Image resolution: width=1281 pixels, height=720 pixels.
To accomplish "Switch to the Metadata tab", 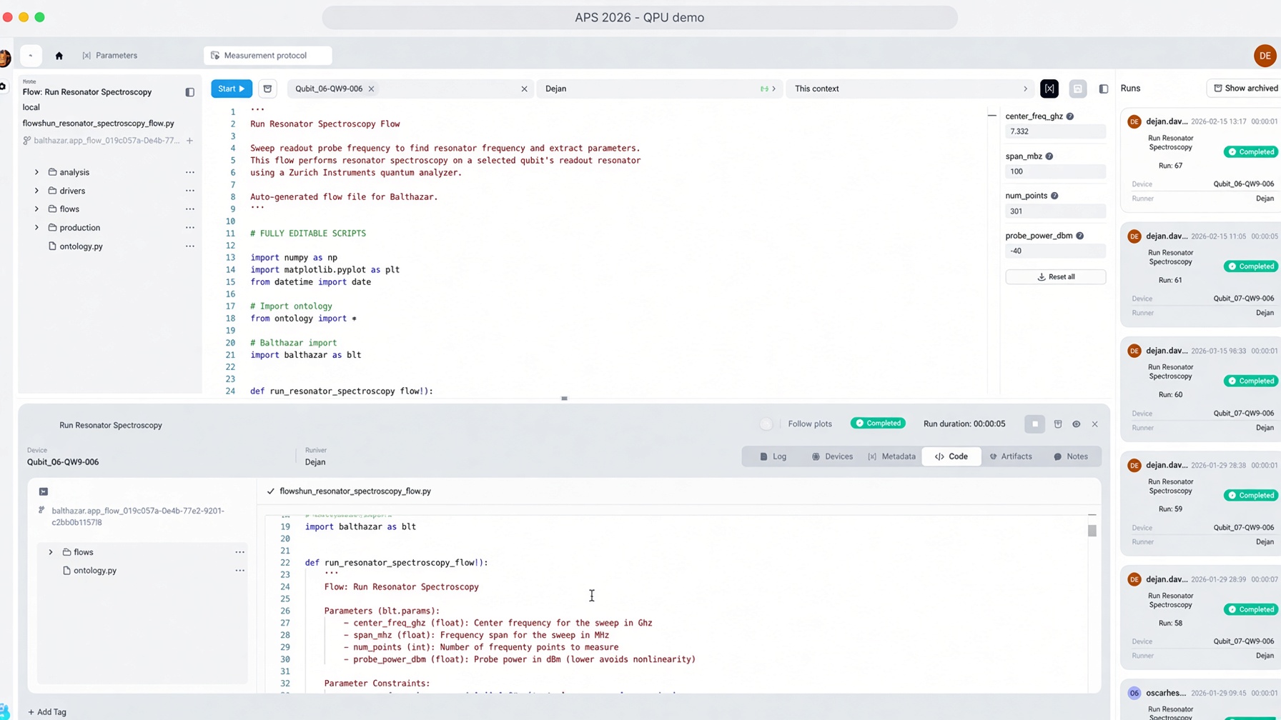I will point(891,456).
